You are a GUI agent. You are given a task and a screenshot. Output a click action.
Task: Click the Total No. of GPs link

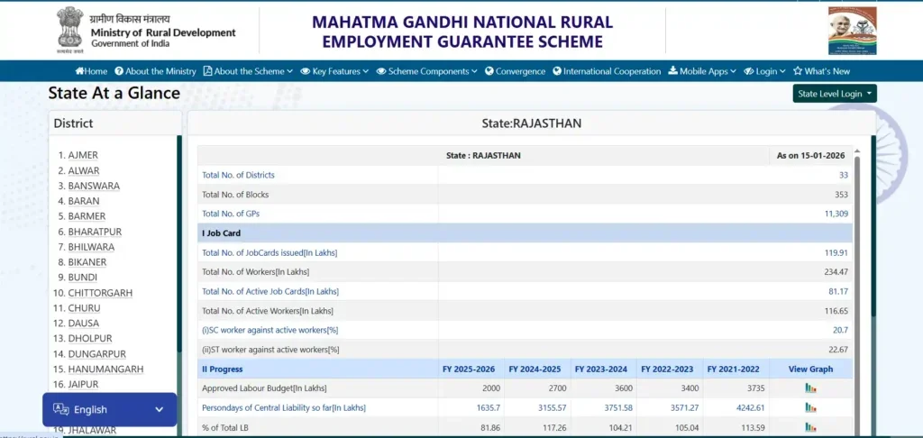(230, 214)
